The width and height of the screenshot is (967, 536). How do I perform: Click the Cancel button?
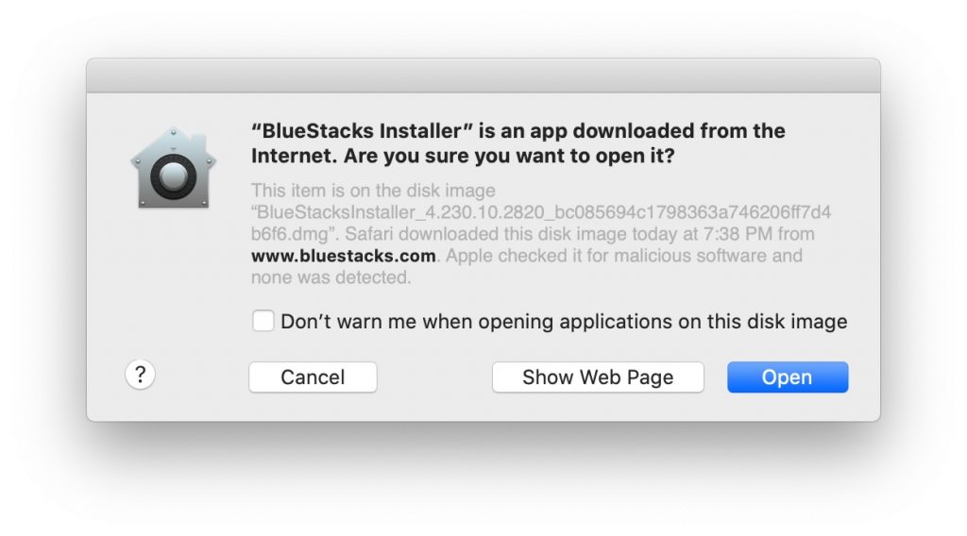(313, 377)
